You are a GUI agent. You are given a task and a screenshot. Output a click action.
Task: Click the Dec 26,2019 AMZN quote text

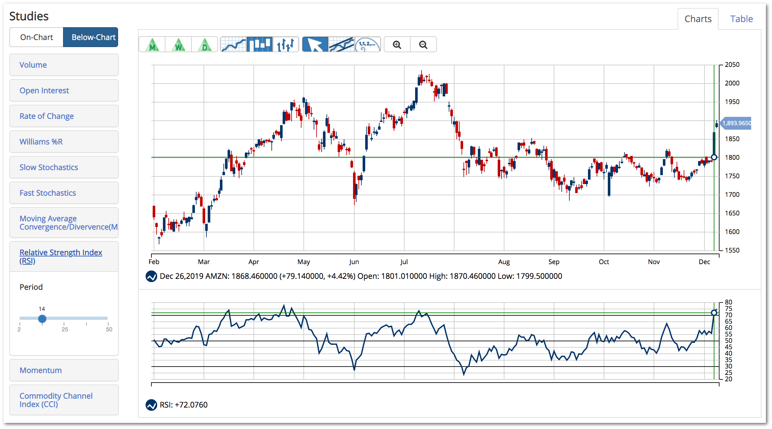(x=361, y=276)
